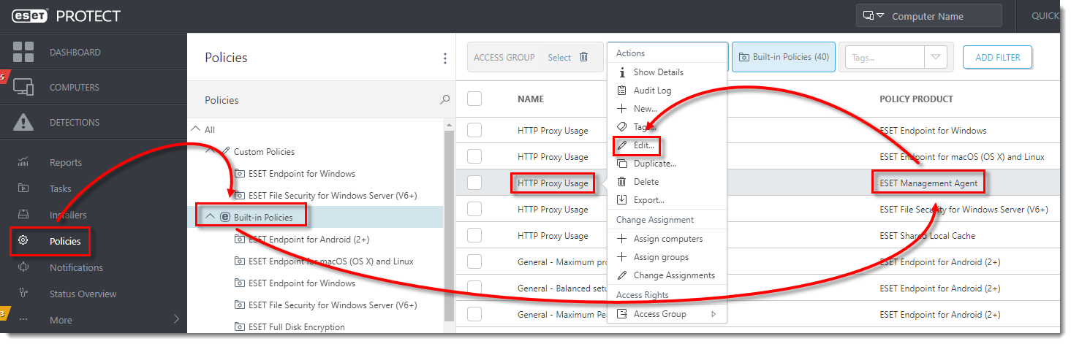Open Detections warning triangle icon
This screenshot has height=344, width=1071.
(23, 122)
